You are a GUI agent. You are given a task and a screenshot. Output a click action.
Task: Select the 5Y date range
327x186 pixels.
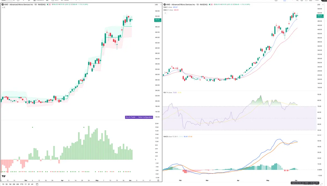click(29, 184)
